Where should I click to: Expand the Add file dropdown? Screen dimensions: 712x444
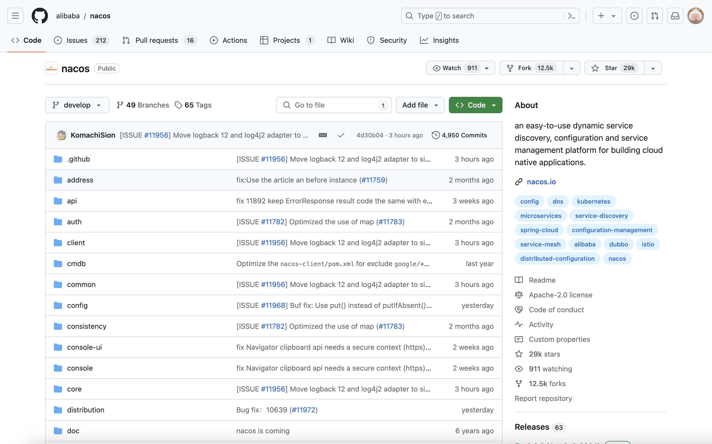click(x=420, y=105)
